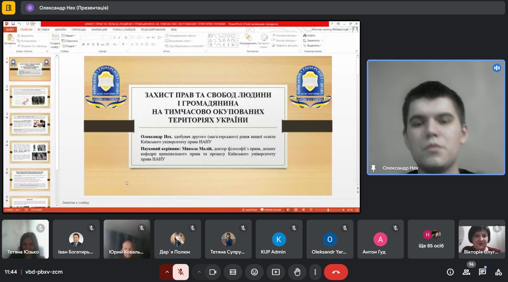Viewport: 508px width, 282px height.
Task: Click the PowerPoint zoom slider
Action: (329, 210)
